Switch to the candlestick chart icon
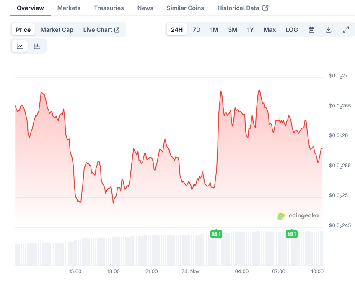355x281 pixels. click(37, 46)
